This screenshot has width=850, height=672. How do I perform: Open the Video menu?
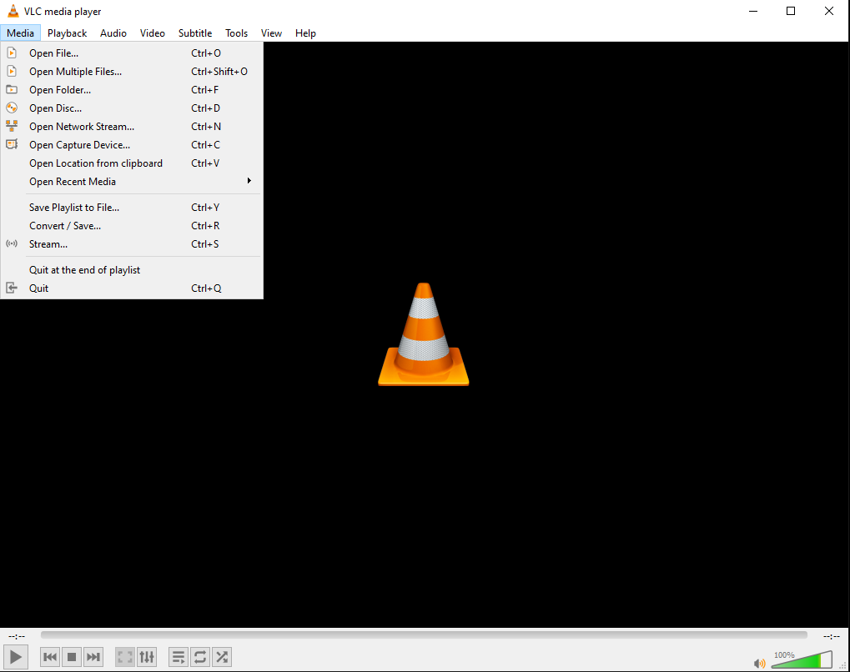tap(153, 33)
